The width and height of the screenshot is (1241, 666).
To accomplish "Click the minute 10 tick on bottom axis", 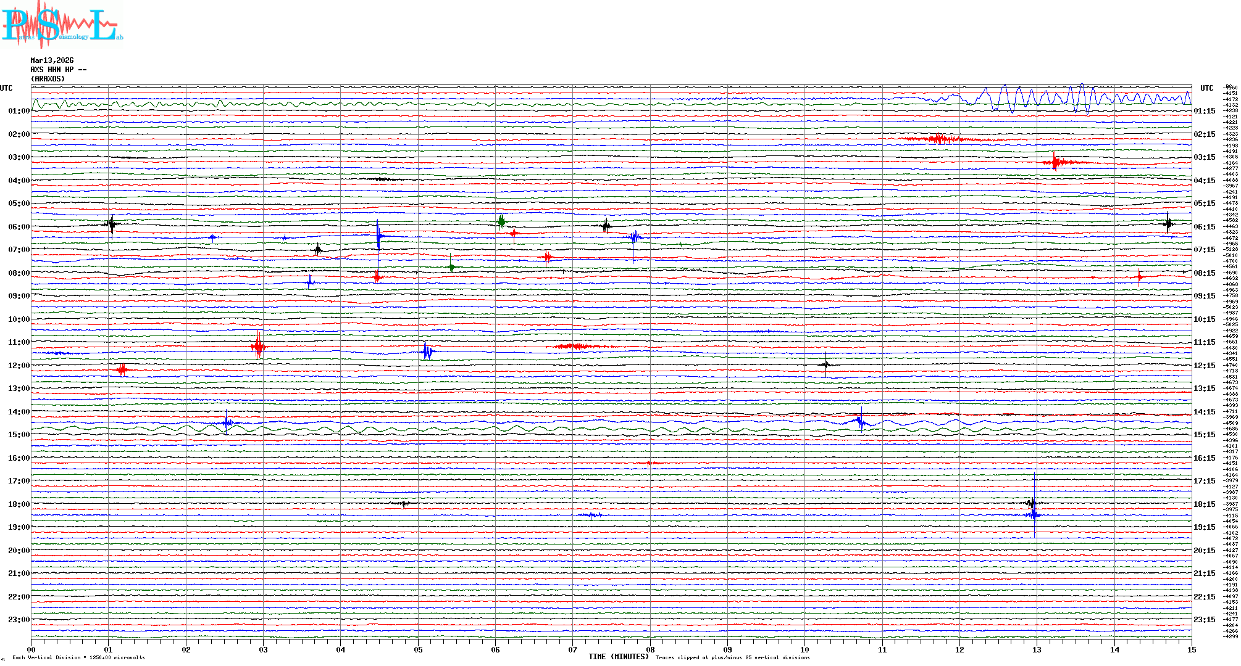I will click(x=804, y=649).
